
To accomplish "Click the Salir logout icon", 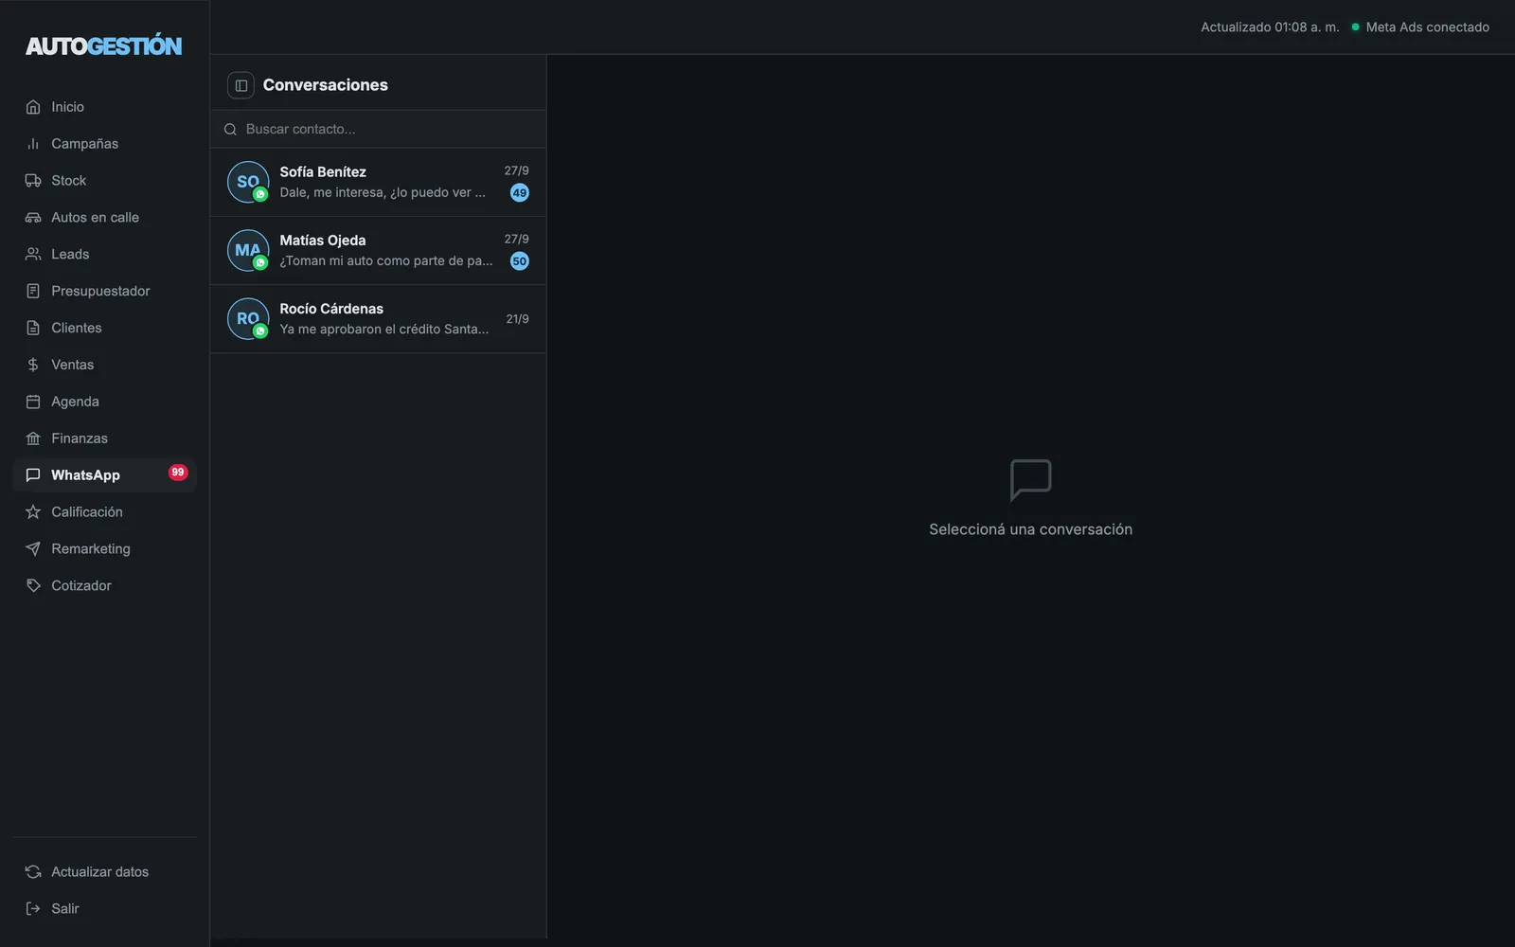I will click(33, 909).
